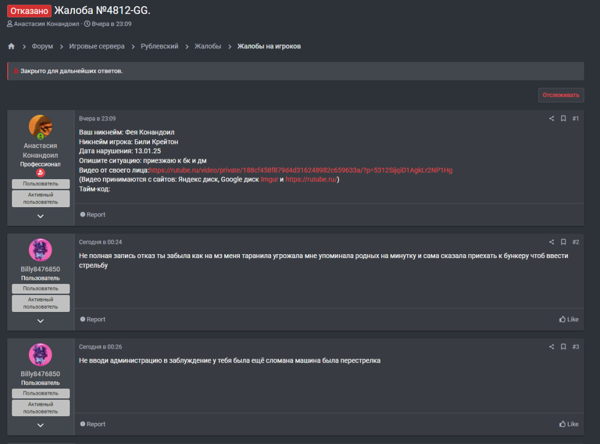Image resolution: width=600 pixels, height=444 pixels.
Task: Open Рублевский breadcrumb section
Action: pos(159,46)
